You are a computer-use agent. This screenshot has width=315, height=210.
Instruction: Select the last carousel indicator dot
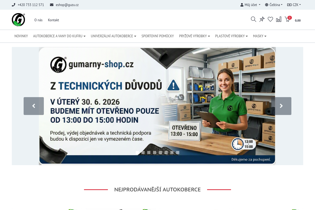click(178, 153)
